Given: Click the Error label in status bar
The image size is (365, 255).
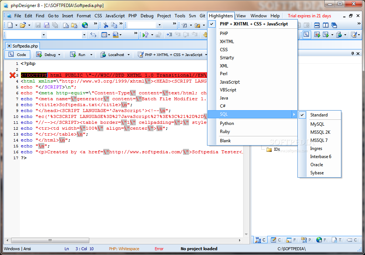Looking at the screenshot, I should [x=159, y=249].
